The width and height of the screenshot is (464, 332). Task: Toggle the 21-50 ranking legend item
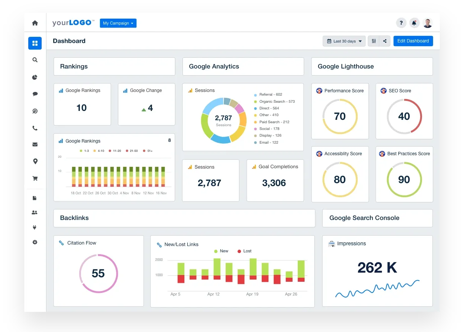point(132,151)
